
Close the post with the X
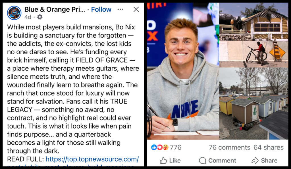tap(136, 9)
